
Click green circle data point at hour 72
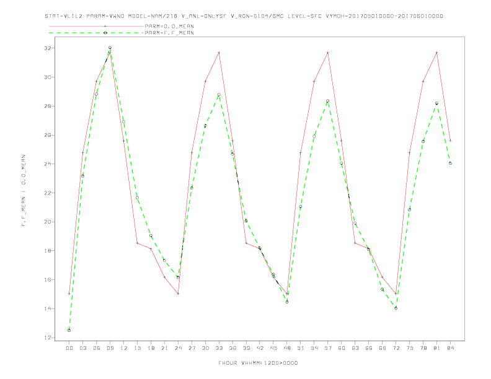pyautogui.click(x=396, y=308)
